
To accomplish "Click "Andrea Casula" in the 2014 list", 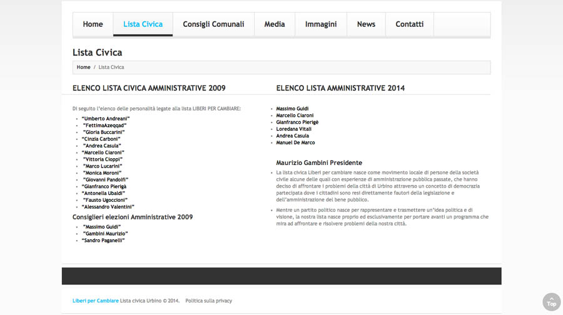I will pyautogui.click(x=292, y=136).
